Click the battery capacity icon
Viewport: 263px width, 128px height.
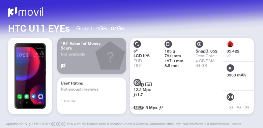tap(230, 68)
